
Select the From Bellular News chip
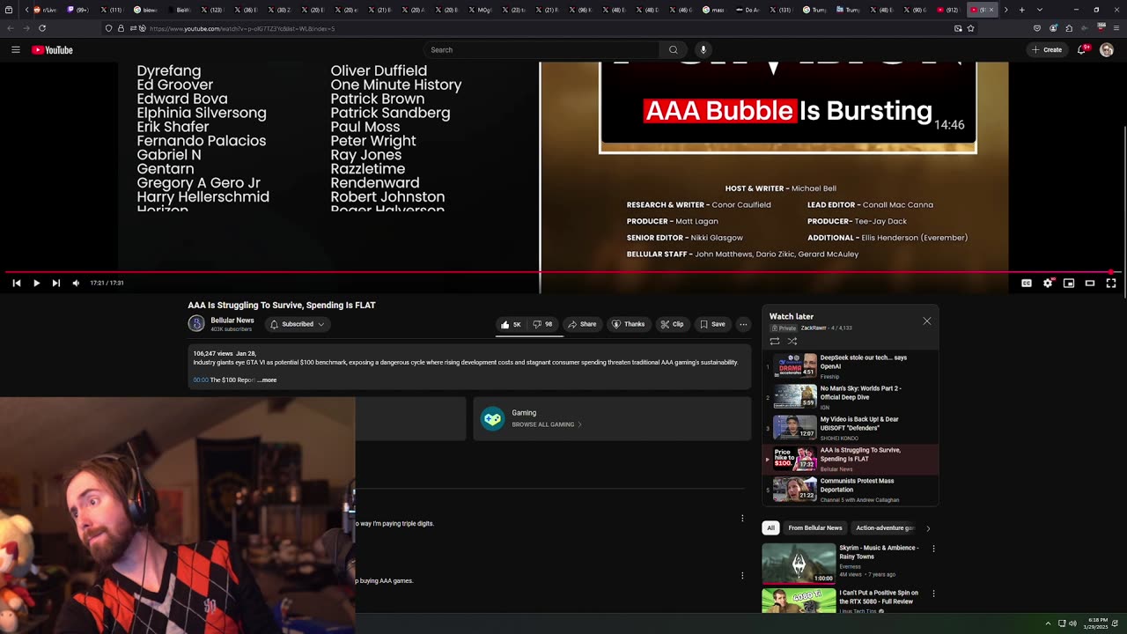point(815,528)
